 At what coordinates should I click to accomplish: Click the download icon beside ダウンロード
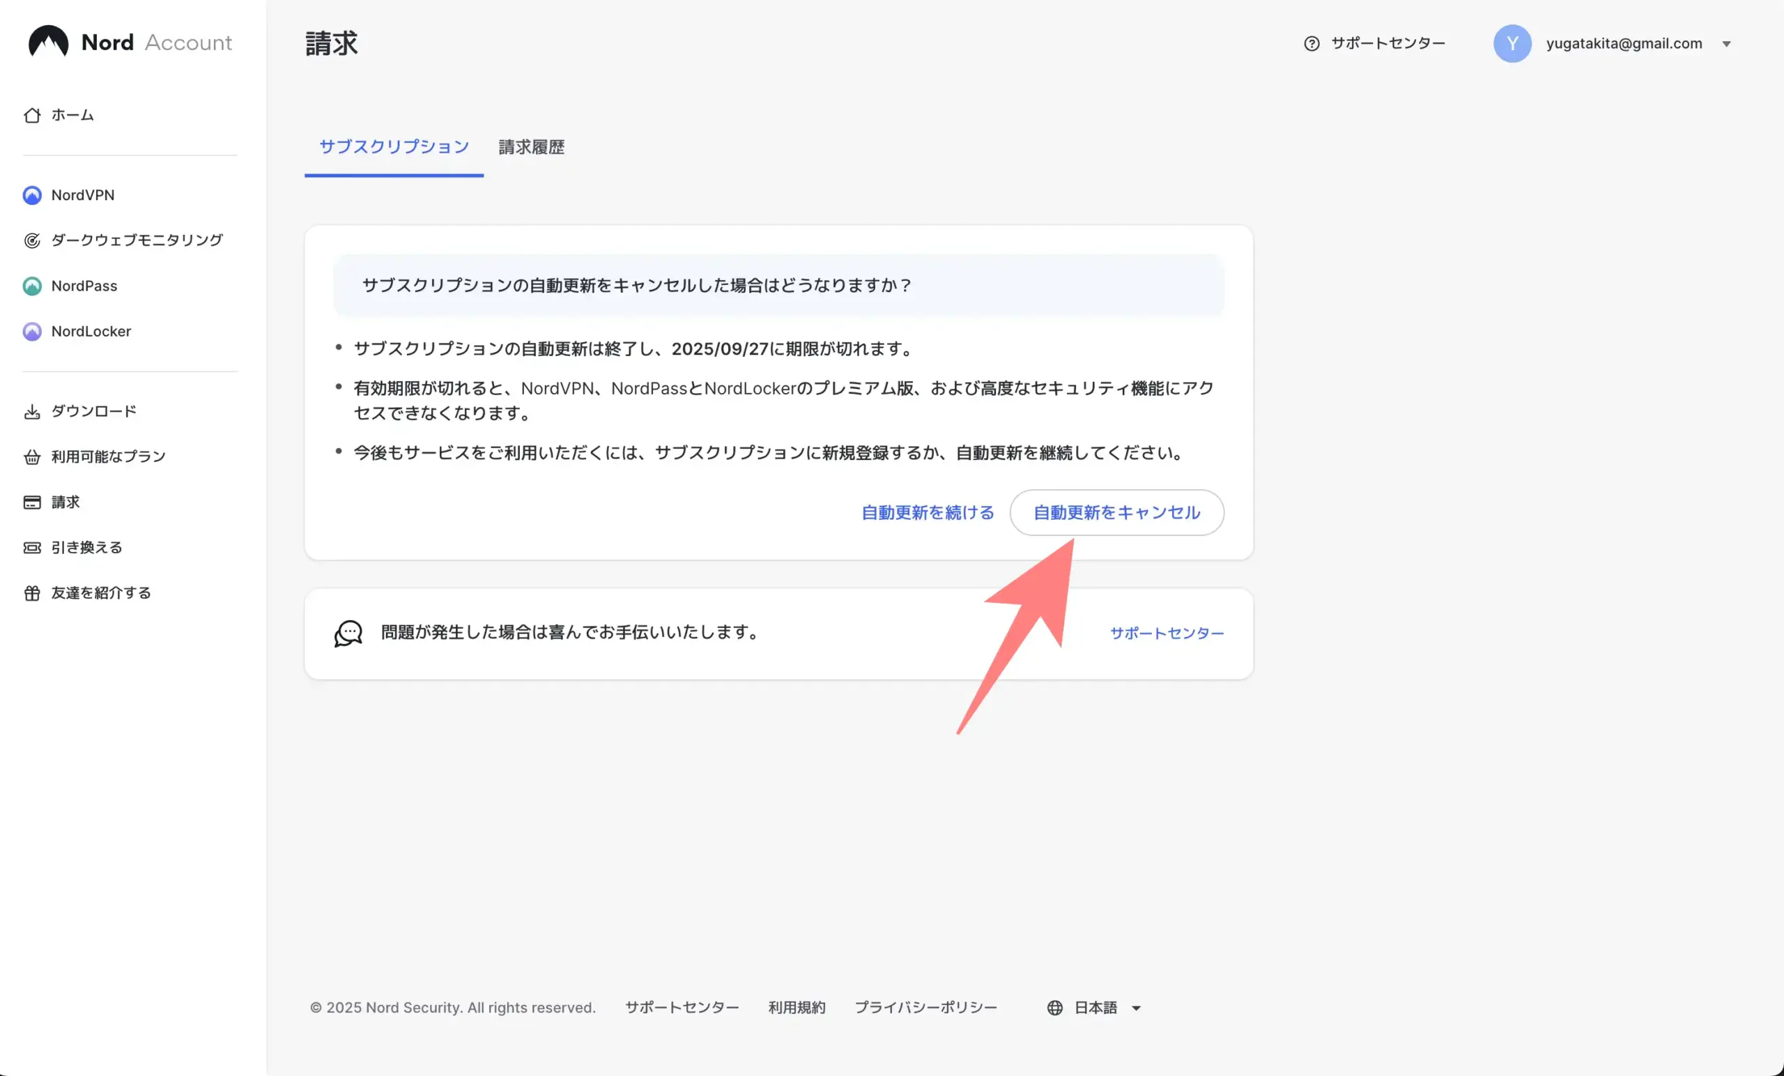point(32,411)
